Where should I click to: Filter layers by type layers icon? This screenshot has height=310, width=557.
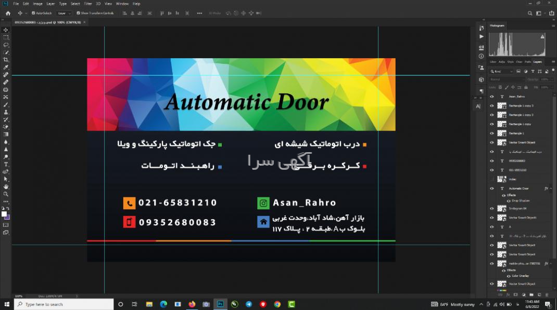point(533,72)
